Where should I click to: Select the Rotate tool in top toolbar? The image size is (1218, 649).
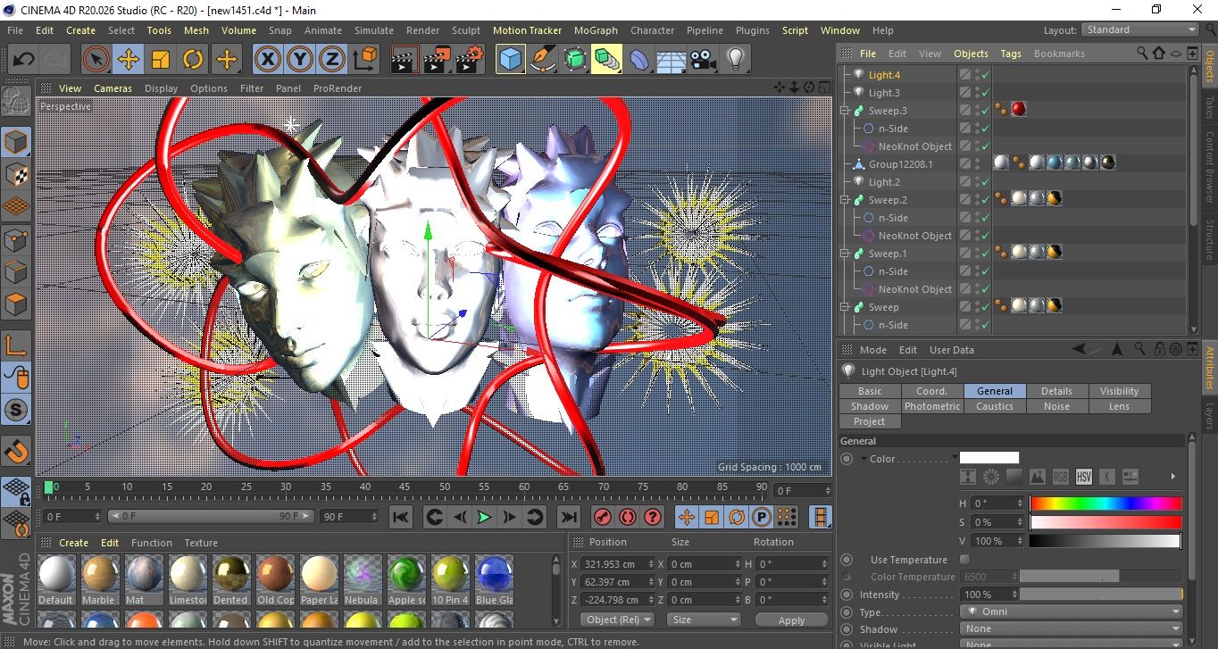pyautogui.click(x=193, y=60)
